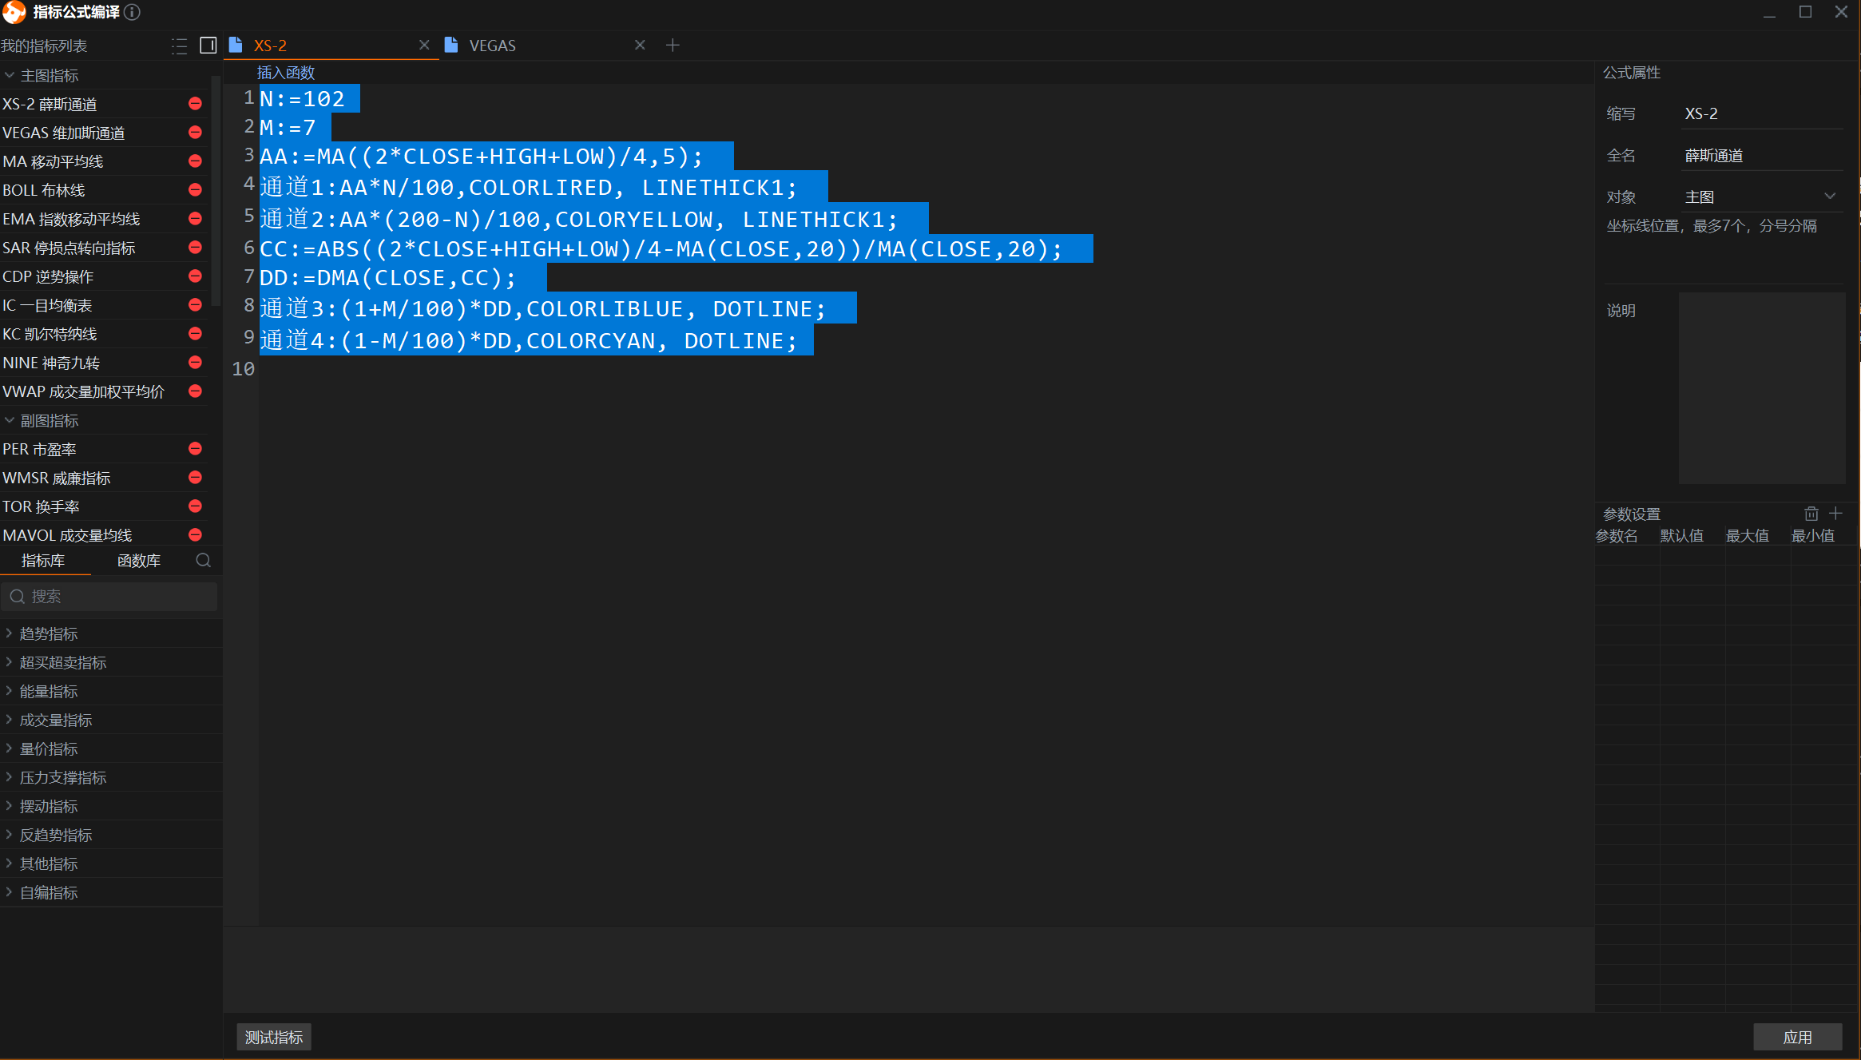Click the 测试指标 button
1861x1060 pixels.
[x=274, y=1037]
